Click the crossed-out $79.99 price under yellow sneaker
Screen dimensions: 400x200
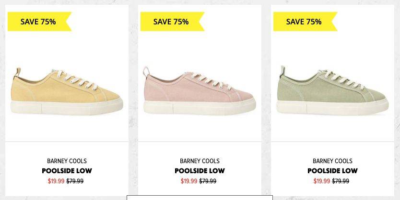75,181
